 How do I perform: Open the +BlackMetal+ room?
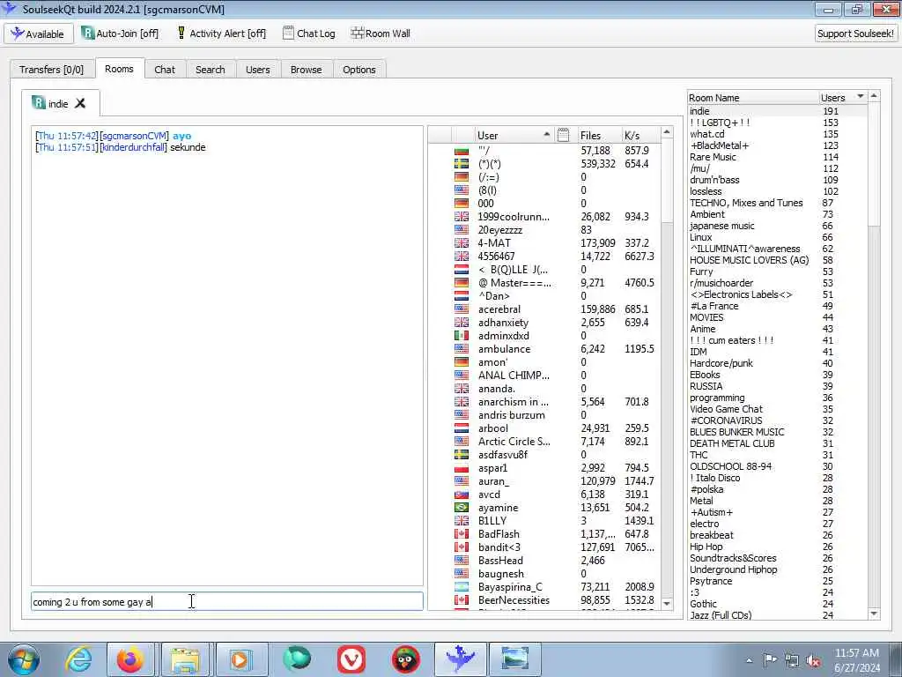click(719, 145)
